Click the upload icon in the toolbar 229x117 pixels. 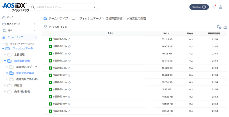coord(225,27)
